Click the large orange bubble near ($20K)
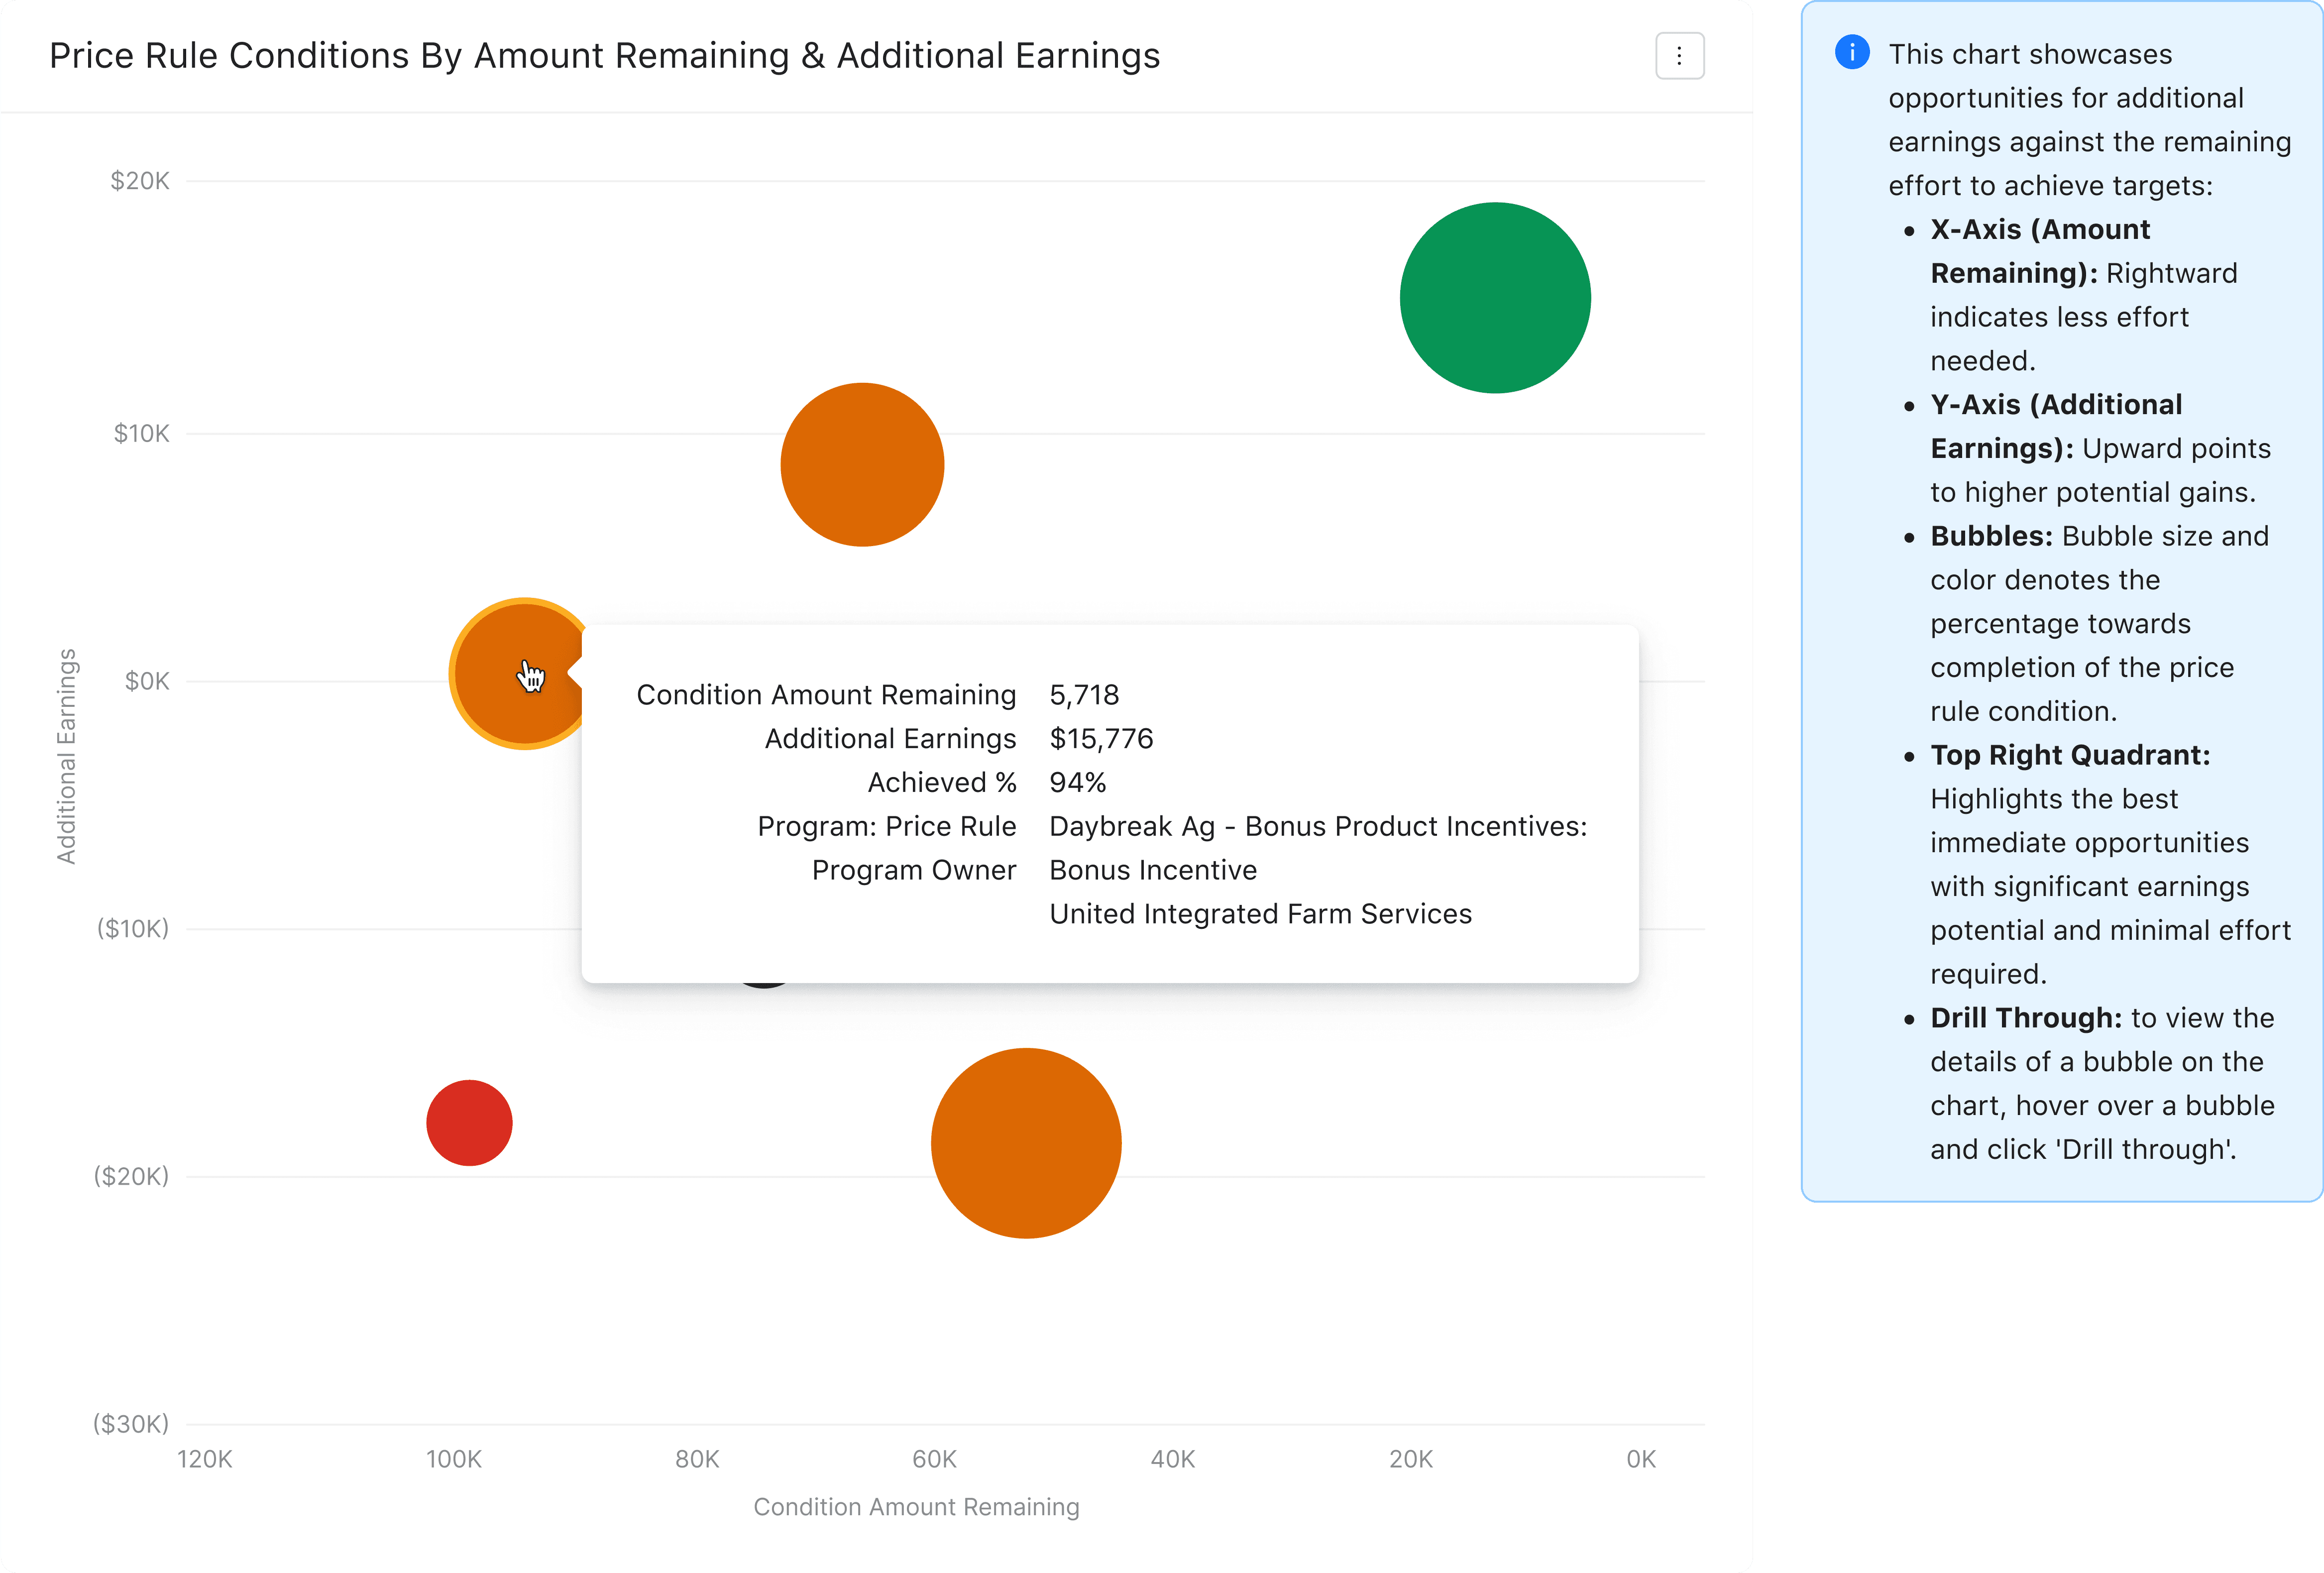This screenshot has width=2324, height=1573. pyautogui.click(x=1026, y=1143)
